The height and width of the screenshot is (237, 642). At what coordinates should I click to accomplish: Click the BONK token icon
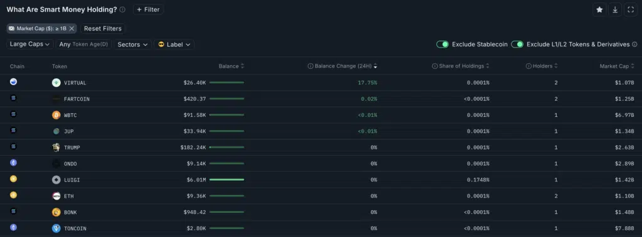56,212
